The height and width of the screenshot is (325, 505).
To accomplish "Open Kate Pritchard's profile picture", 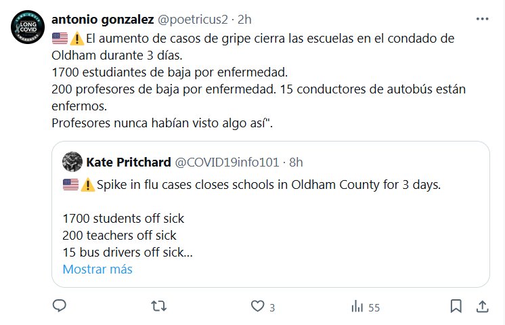I will tap(72, 162).
